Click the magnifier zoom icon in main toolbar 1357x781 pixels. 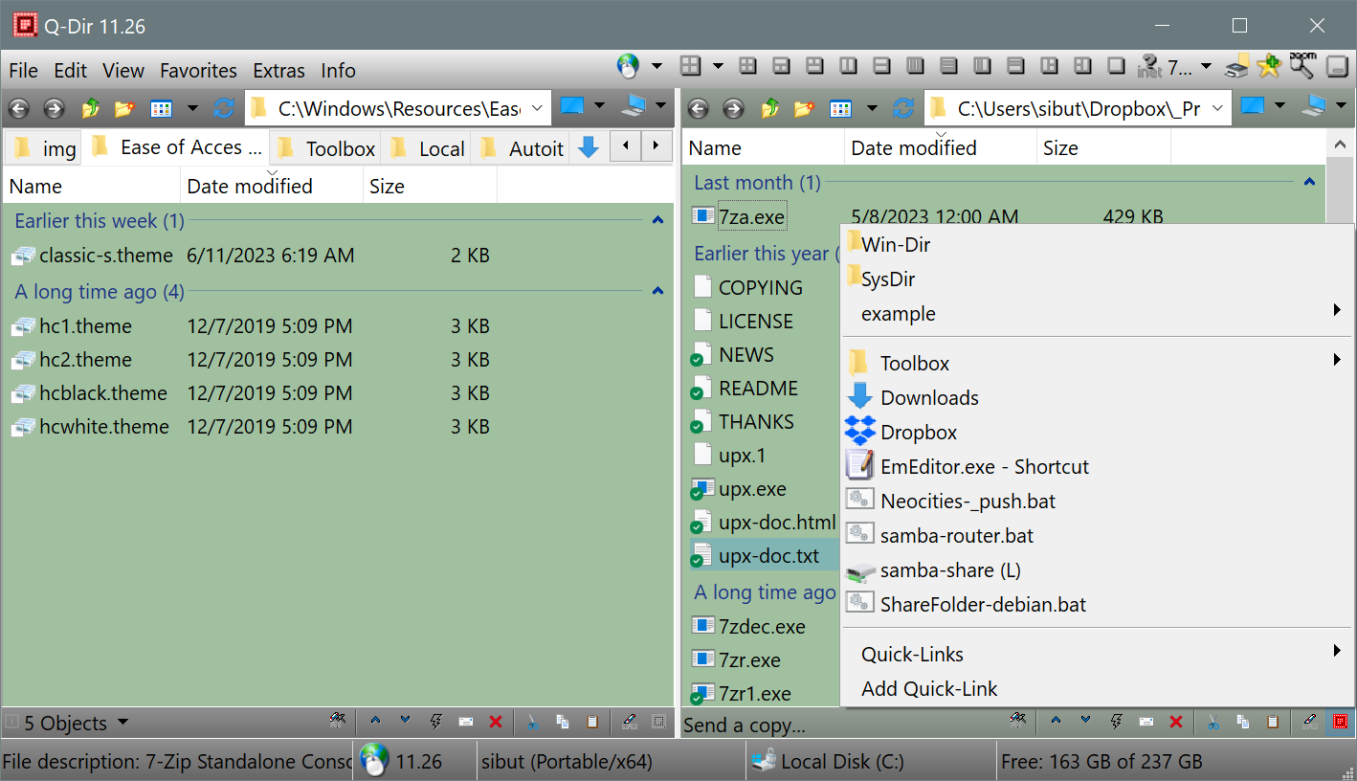coord(1301,66)
